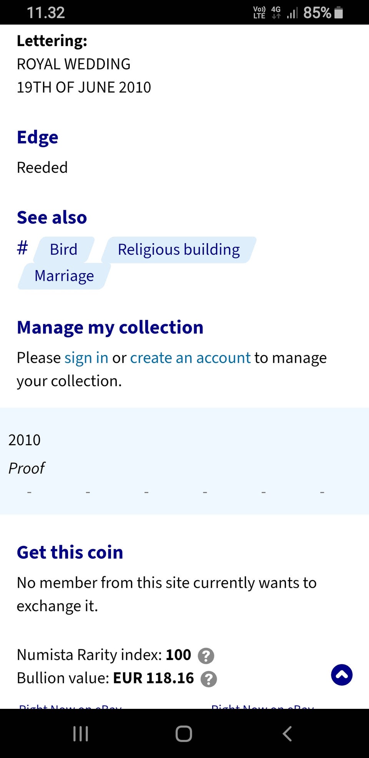
Task: Tap the See also heading
Action: click(52, 217)
